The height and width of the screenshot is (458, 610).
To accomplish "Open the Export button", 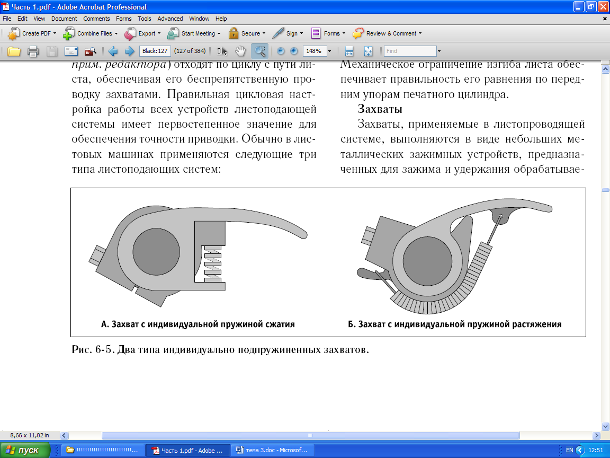I will coord(142,33).
